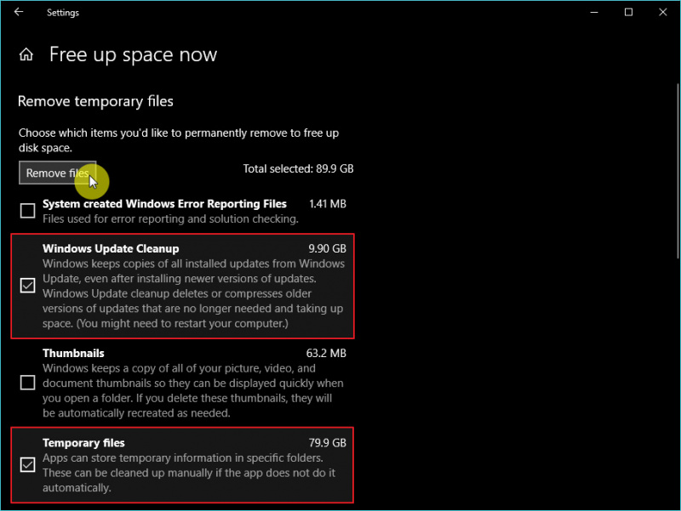Disable the Temporary files checkbox
This screenshot has height=511, width=681.
click(26, 465)
